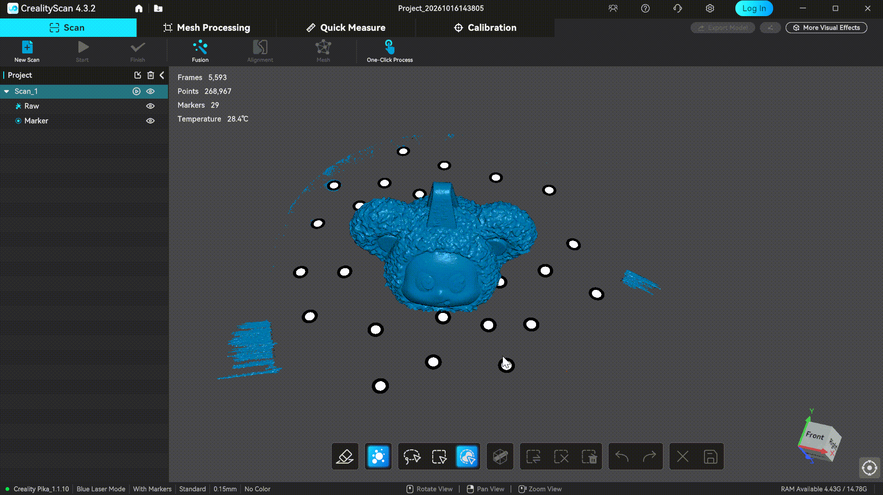Viewport: 883px width, 495px height.
Task: Click the Blue Laser Mode status text
Action: pyautogui.click(x=101, y=489)
